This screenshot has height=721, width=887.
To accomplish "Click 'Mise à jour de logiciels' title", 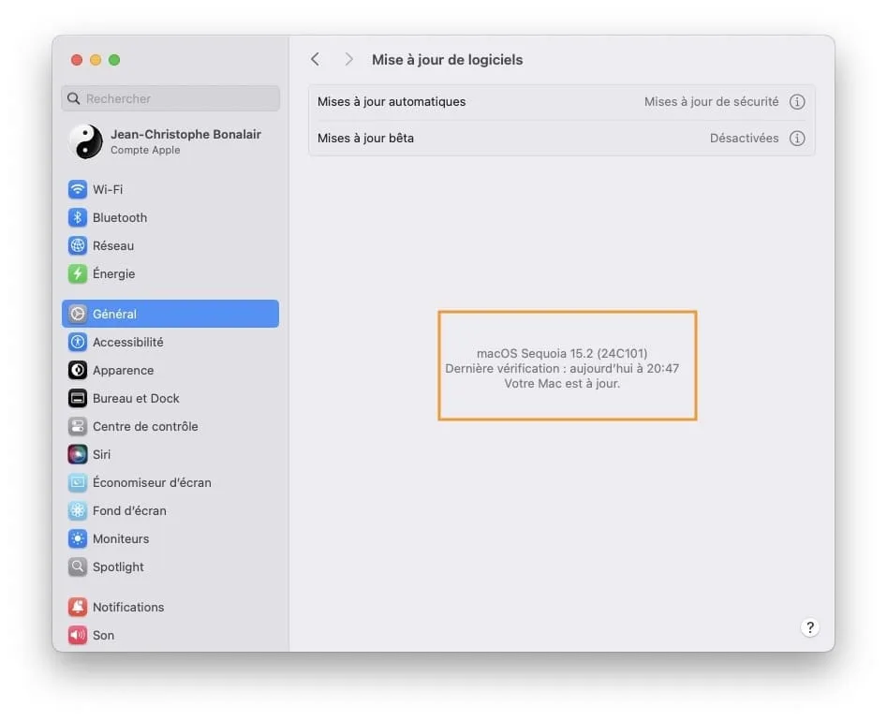I will [447, 59].
